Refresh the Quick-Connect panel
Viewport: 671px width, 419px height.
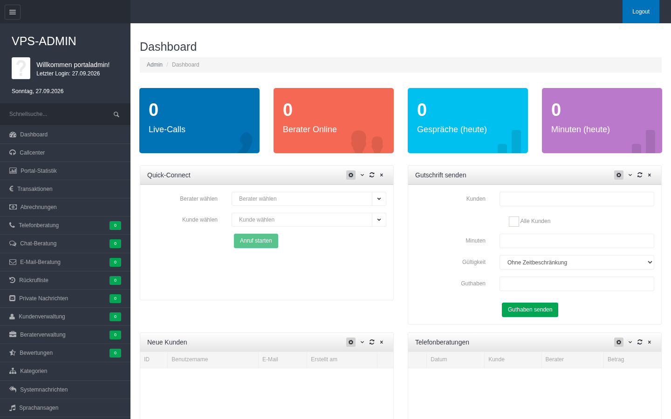[372, 175]
